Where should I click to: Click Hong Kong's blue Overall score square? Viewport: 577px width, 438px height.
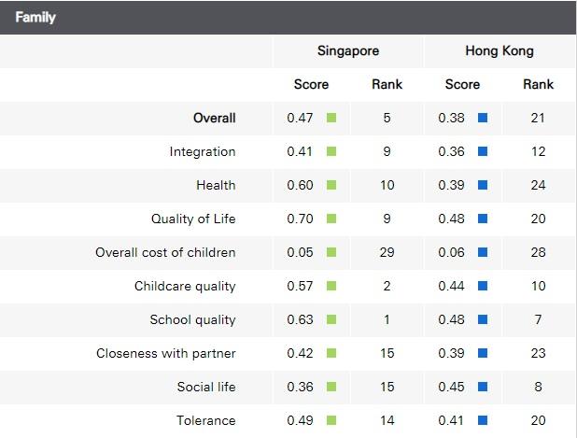coord(482,119)
